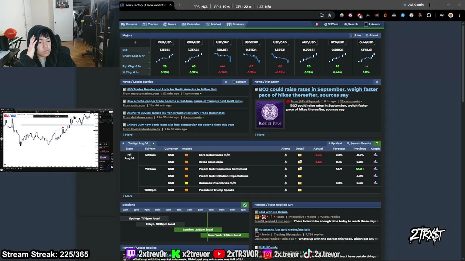Toggle the Live checkbox in Majors panel
Image resolution: width=465 pixels, height=261 pixels.
(352, 36)
